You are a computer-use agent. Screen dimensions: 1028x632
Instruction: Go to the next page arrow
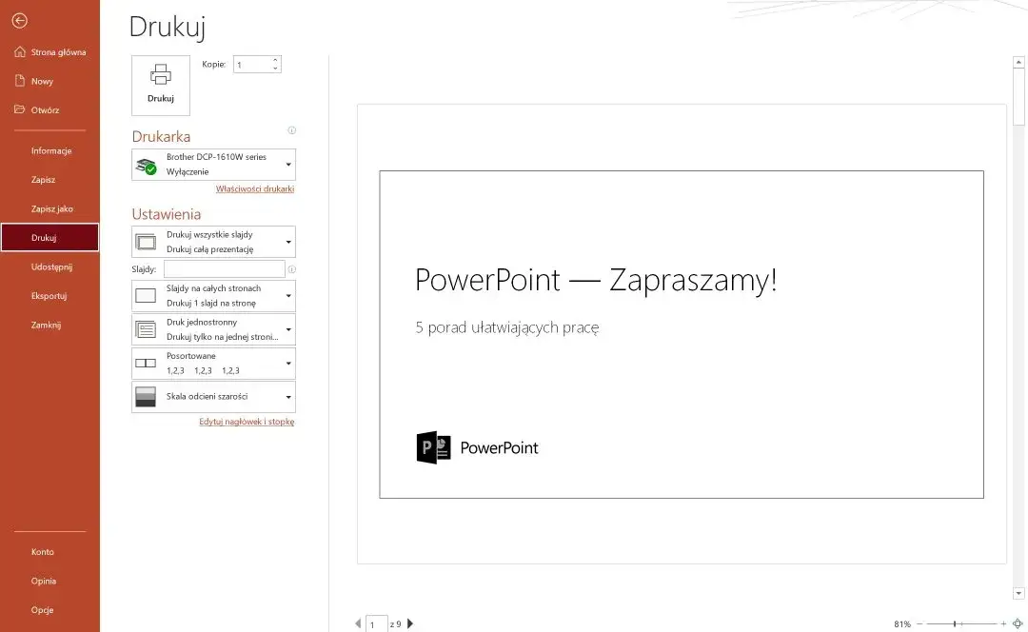(410, 623)
